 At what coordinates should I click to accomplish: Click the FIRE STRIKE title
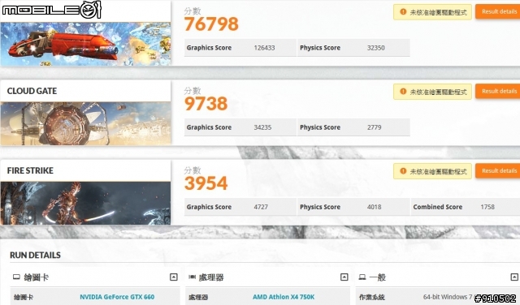(30, 170)
